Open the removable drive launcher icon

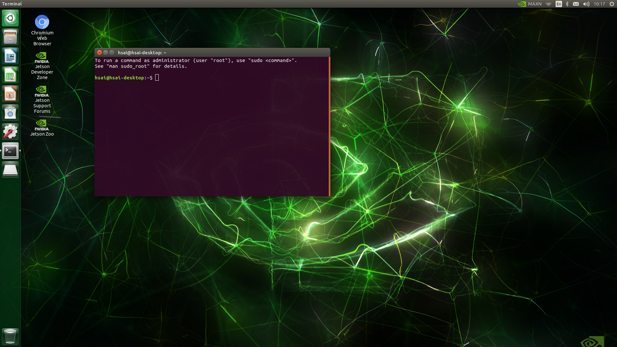(10, 170)
